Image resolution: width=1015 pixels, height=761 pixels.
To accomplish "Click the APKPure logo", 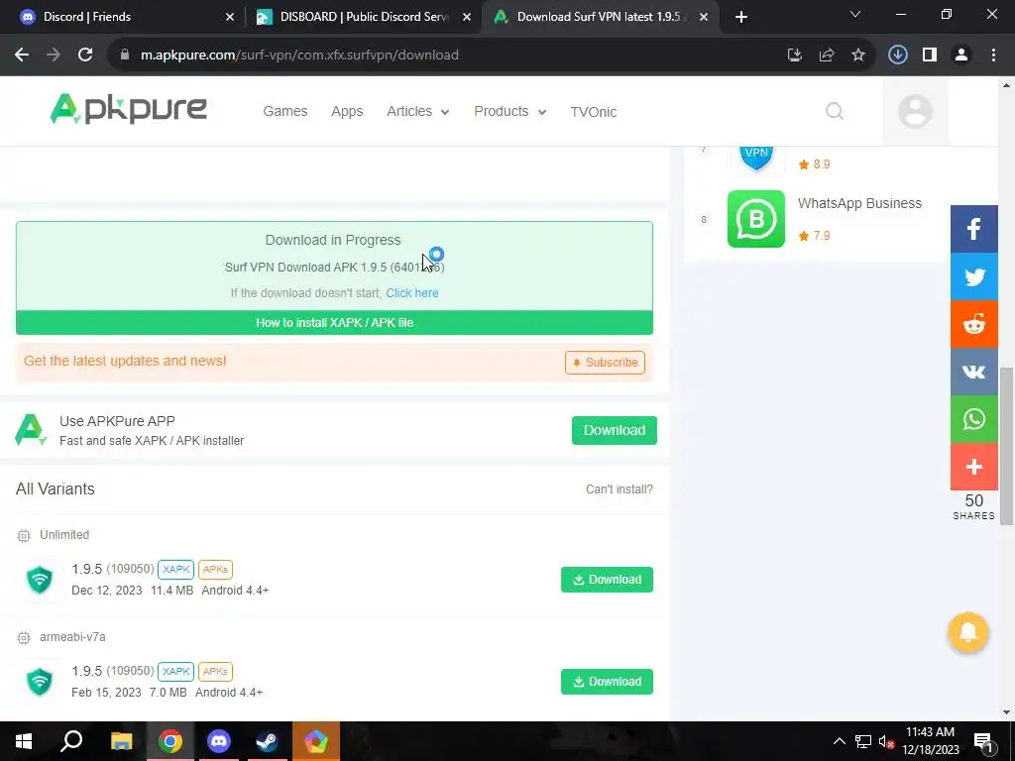I will point(128,109).
